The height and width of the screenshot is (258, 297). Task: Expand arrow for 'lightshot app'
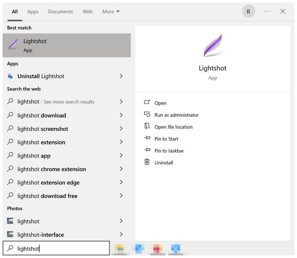pyautogui.click(x=121, y=155)
